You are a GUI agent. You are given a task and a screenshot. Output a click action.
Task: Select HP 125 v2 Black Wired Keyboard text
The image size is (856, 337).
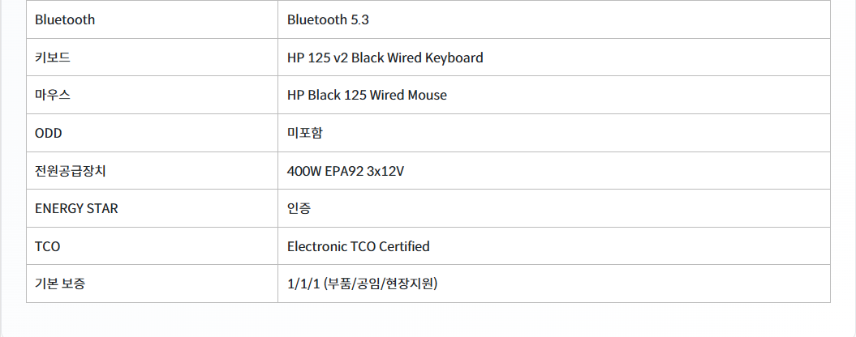[x=385, y=58]
